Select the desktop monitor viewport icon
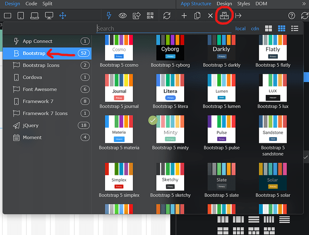309x235 pixels. (49, 16)
